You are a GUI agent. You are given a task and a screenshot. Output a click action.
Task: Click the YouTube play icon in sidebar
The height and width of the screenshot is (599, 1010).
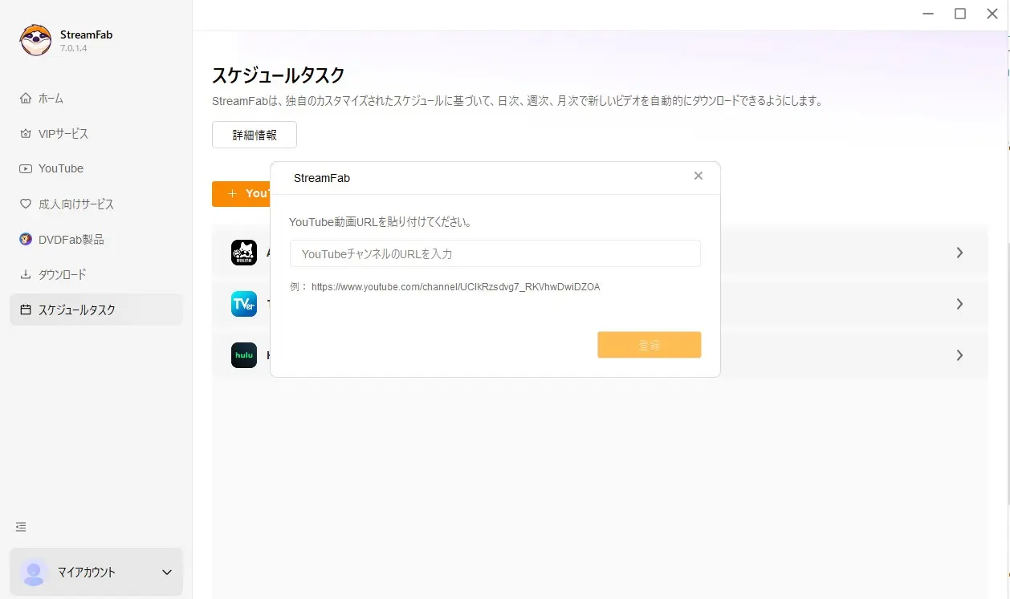pos(26,168)
